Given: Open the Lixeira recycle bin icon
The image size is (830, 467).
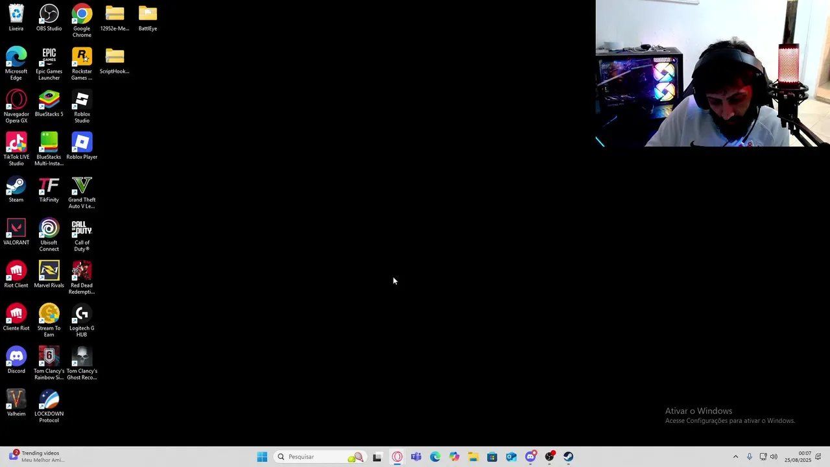Looking at the screenshot, I should [16, 18].
